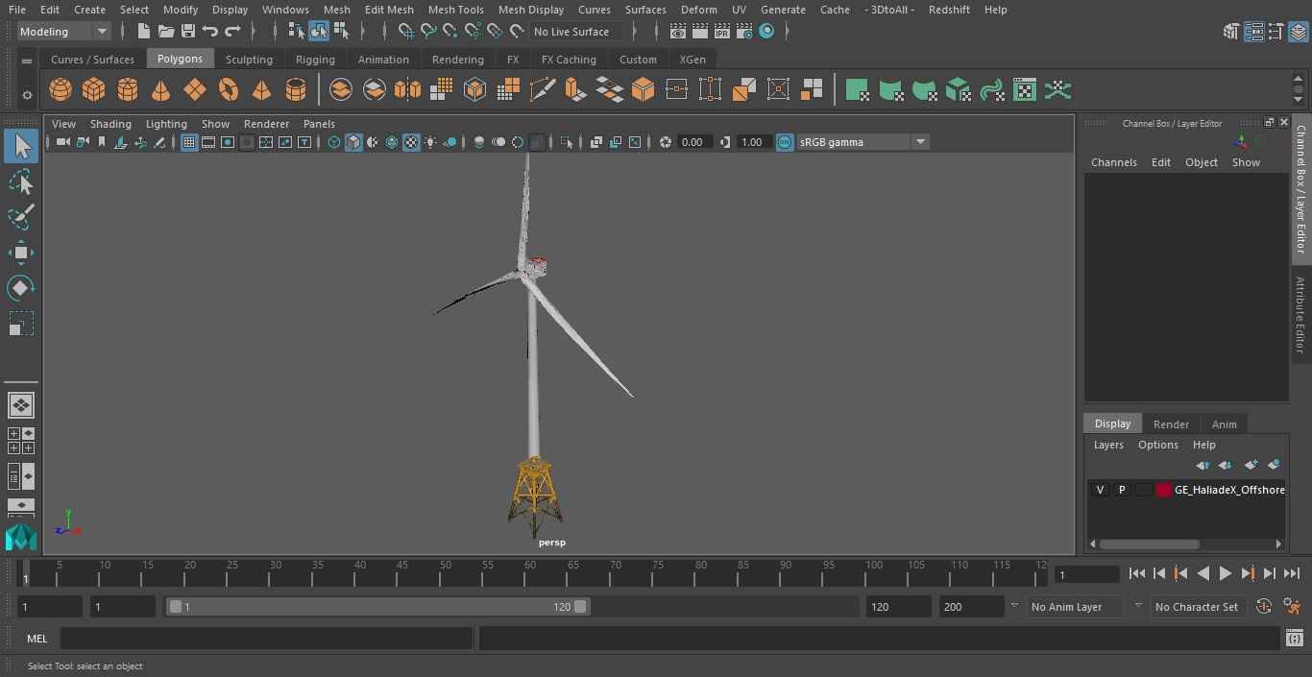1312x677 pixels.
Task: Play the animation forward
Action: [1226, 573]
